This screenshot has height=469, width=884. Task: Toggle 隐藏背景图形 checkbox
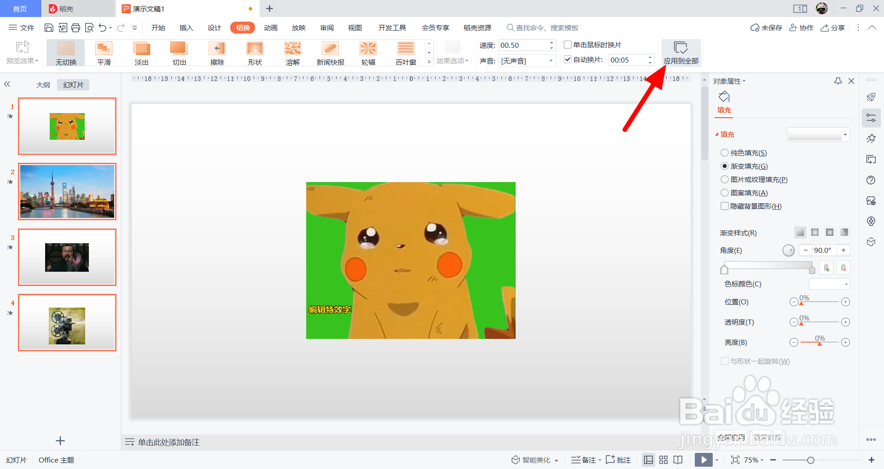[x=725, y=206]
